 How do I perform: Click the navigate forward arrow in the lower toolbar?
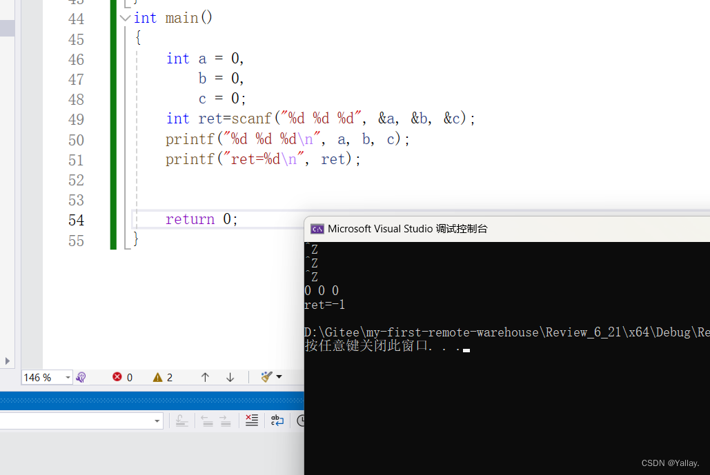pyautogui.click(x=224, y=421)
